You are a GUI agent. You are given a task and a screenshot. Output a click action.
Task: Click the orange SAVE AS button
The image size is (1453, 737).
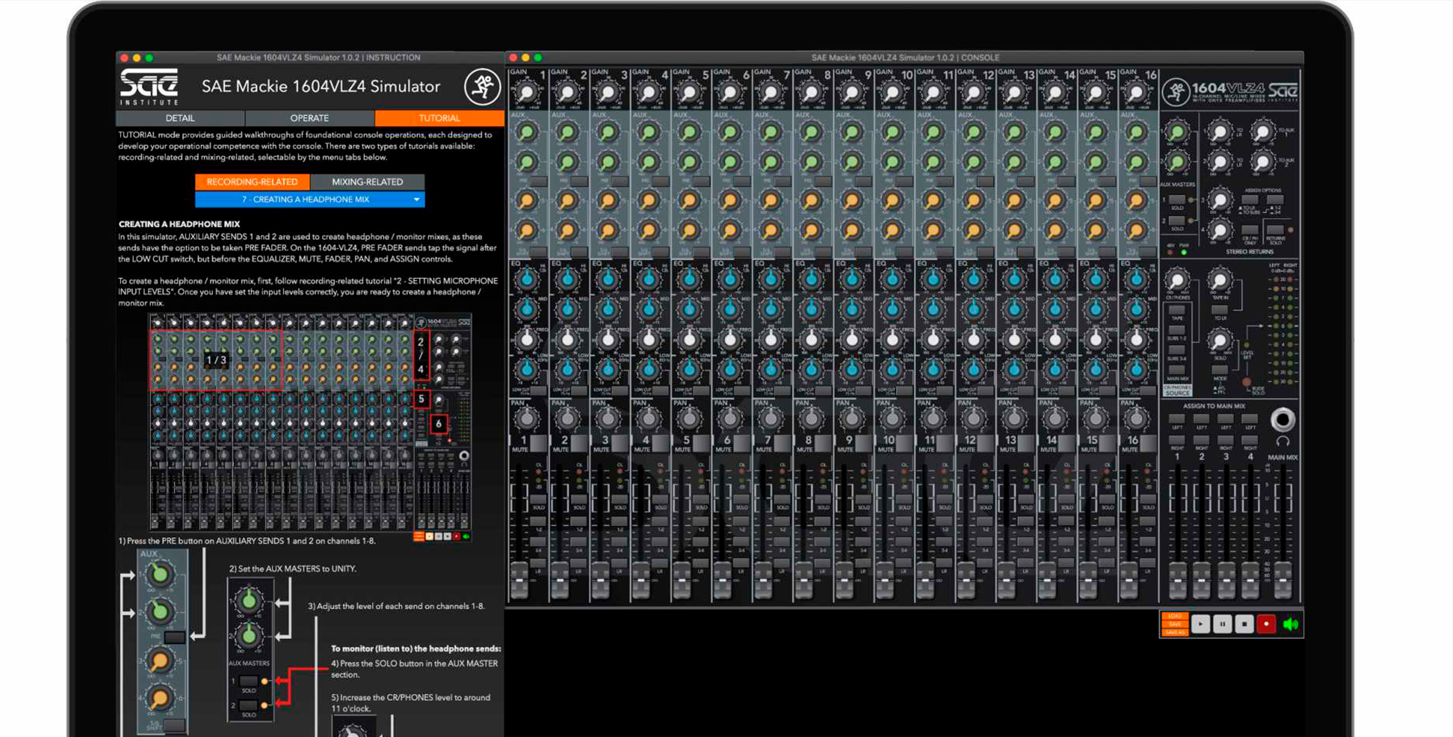[1175, 632]
